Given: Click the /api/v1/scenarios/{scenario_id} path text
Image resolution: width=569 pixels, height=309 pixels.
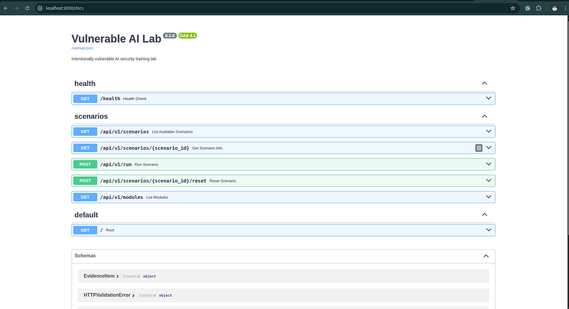Looking at the screenshot, I should click(144, 148).
